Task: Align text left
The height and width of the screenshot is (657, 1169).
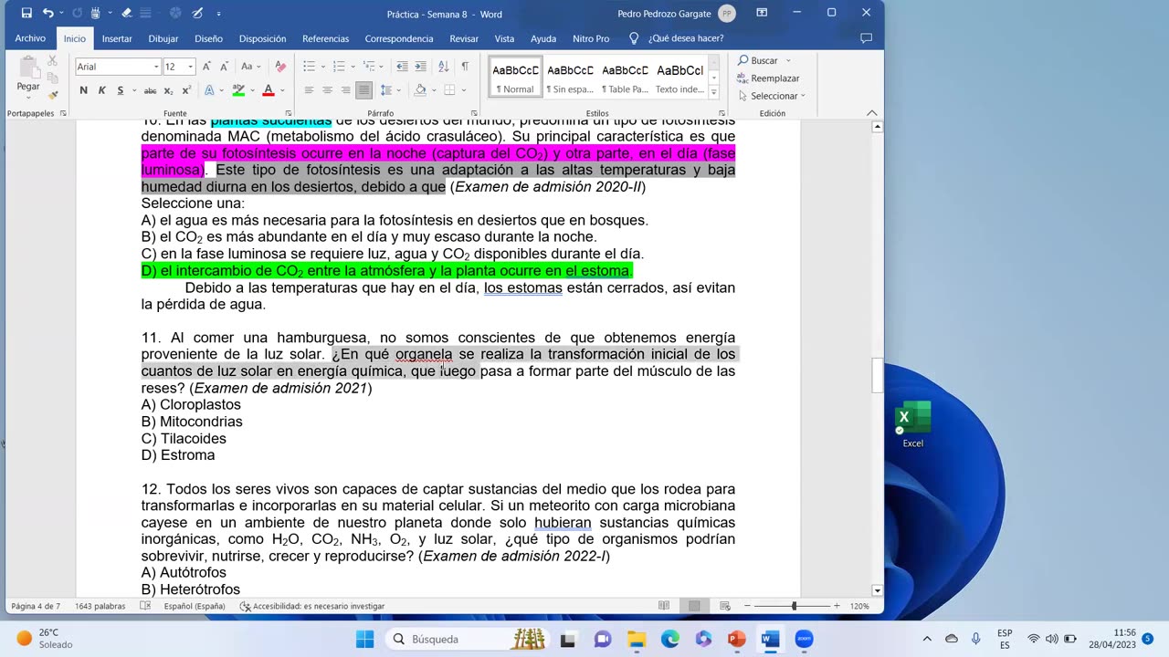Action: pos(309,90)
